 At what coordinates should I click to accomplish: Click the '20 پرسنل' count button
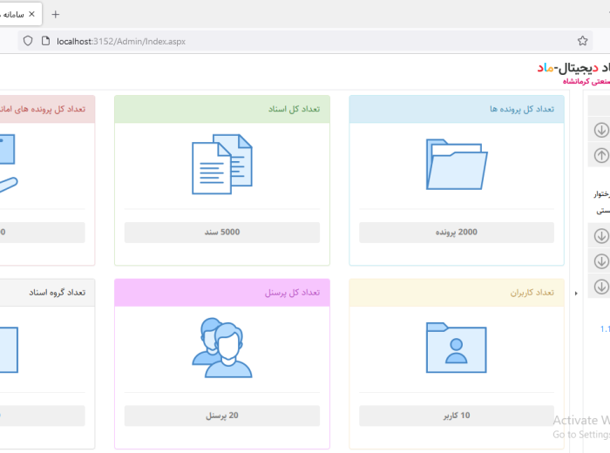pyautogui.click(x=221, y=416)
